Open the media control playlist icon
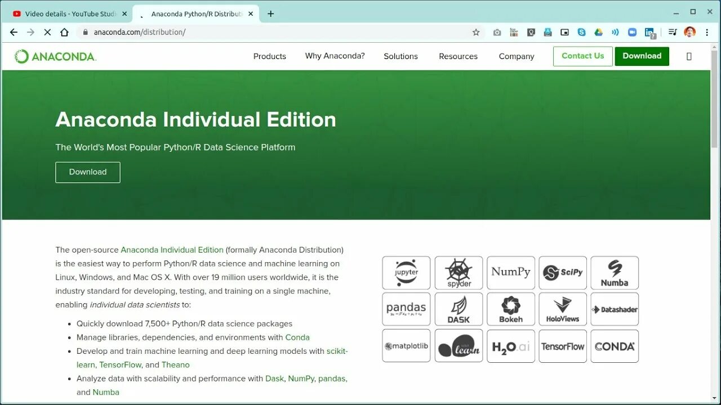Image resolution: width=721 pixels, height=405 pixels. tap(673, 32)
